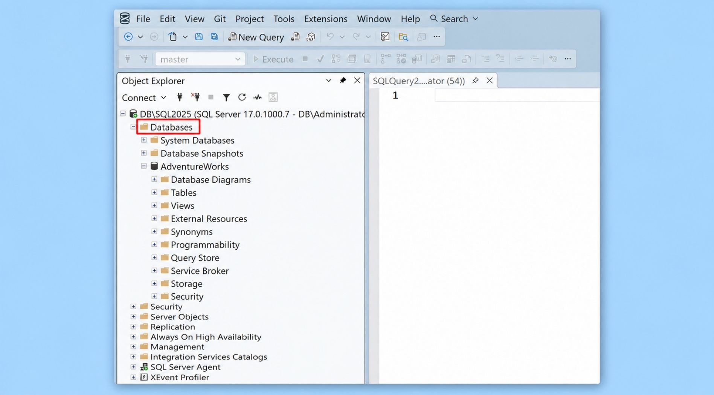Click the Find in Files icon
Screen dimensions: 714x395
(x=403, y=36)
